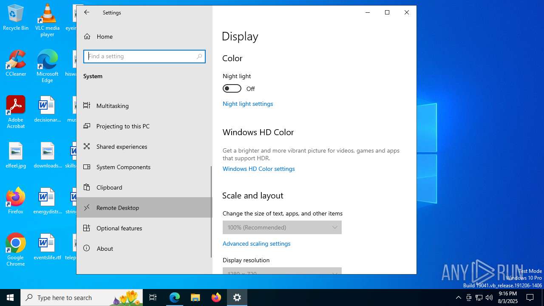Select the energydistr Word document icon
This screenshot has width=544, height=306.
[x=47, y=201]
